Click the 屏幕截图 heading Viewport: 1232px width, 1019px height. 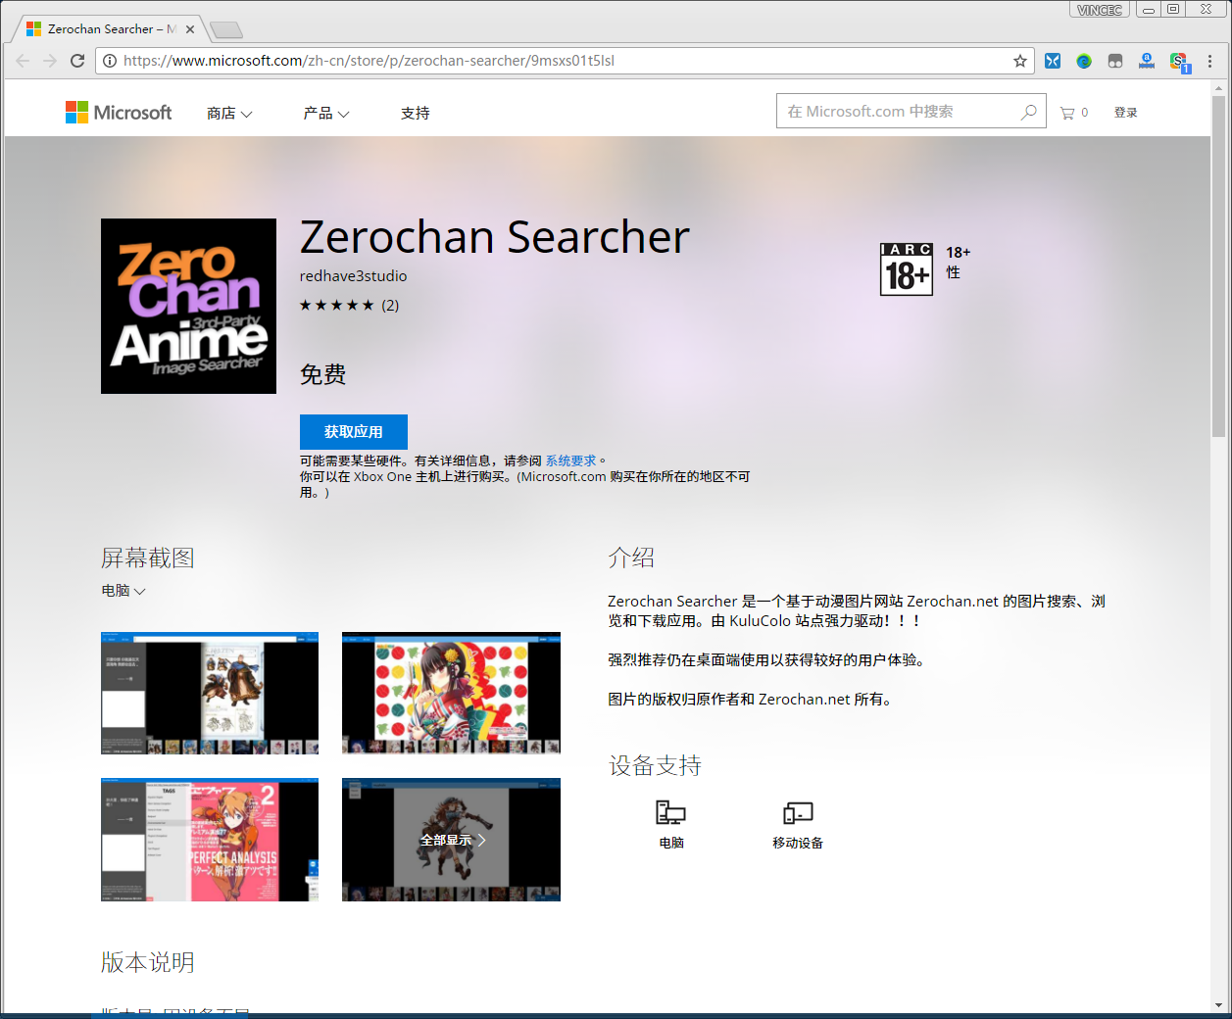[148, 558]
